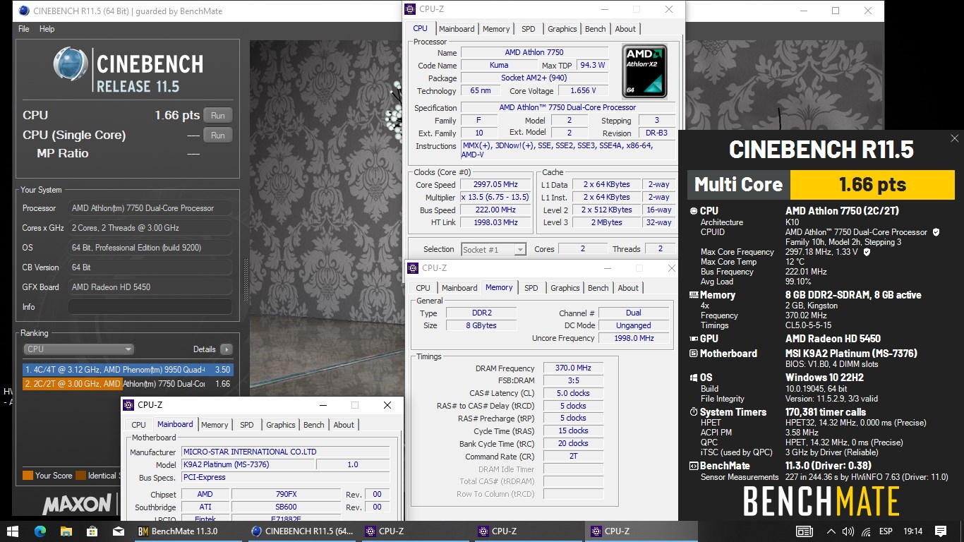Click the Cinebench sphere logo in the left panel
The width and height of the screenshot is (964, 542).
tap(71, 65)
